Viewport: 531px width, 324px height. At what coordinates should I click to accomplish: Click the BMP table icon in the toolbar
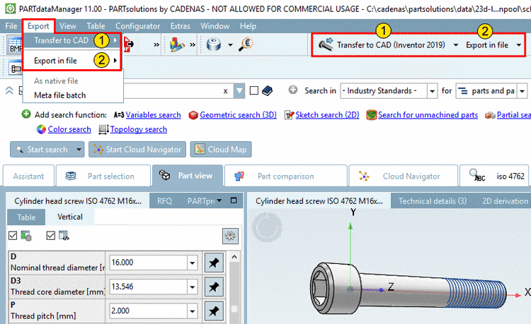[16, 45]
